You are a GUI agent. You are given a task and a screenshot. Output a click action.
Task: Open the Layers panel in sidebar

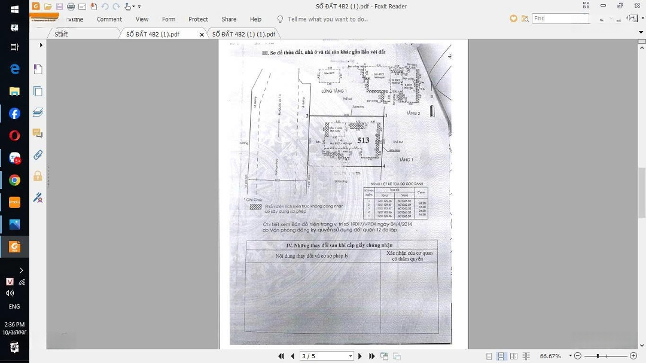pyautogui.click(x=38, y=112)
